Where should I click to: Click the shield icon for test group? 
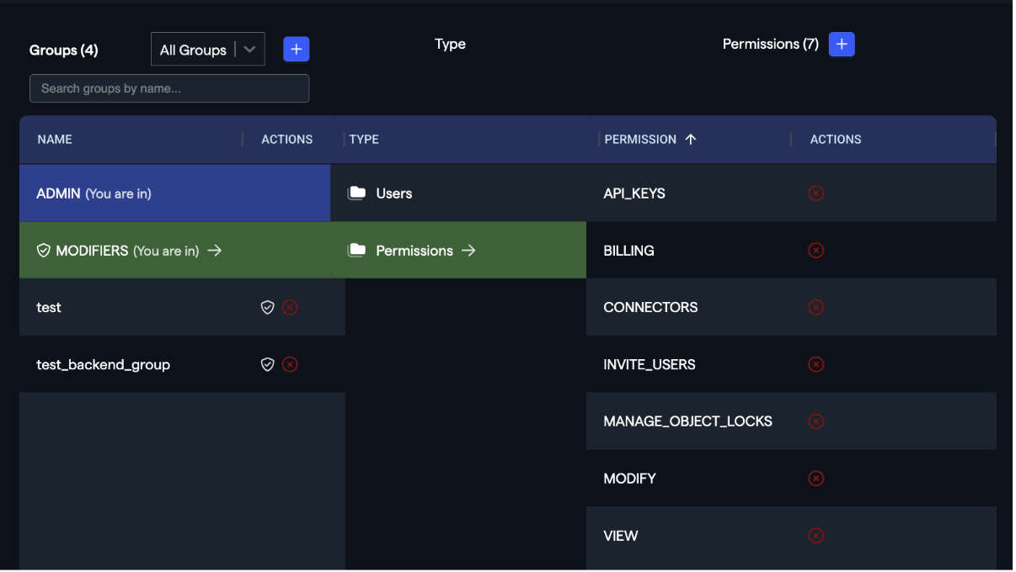tap(267, 308)
